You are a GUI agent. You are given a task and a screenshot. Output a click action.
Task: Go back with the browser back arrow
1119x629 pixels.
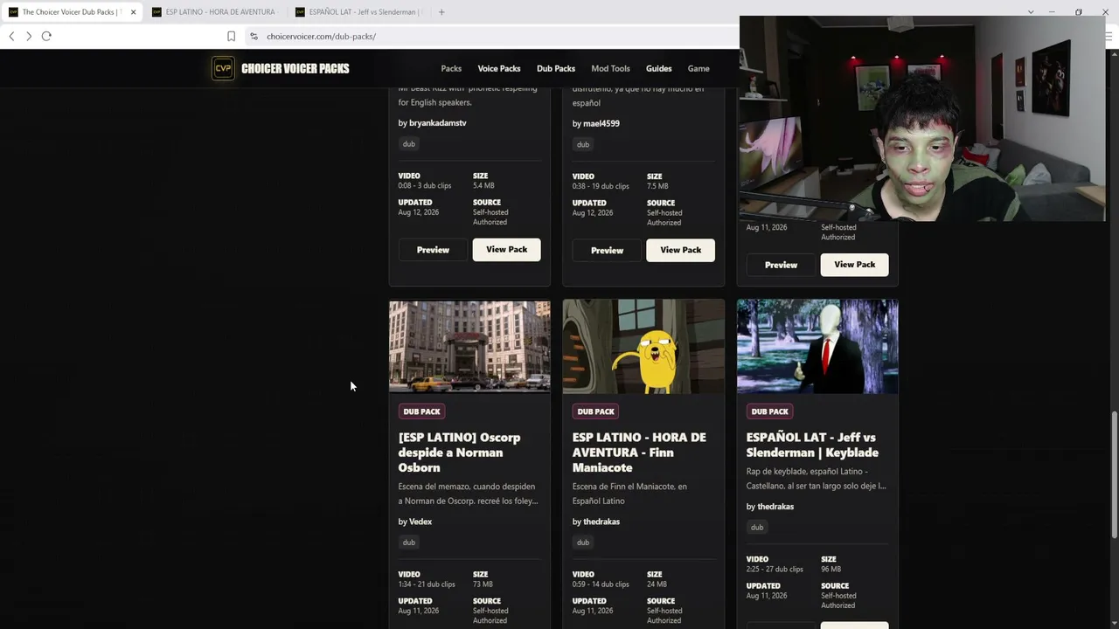click(11, 36)
